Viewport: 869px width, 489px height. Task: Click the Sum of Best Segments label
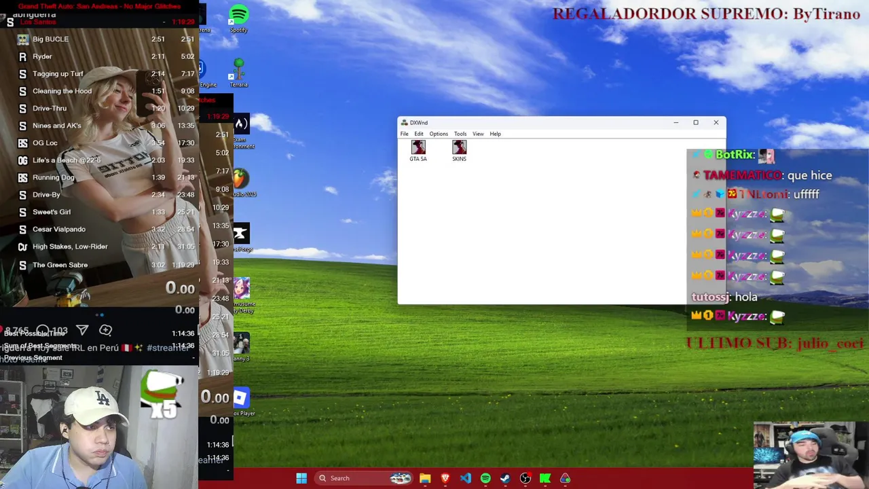(40, 346)
